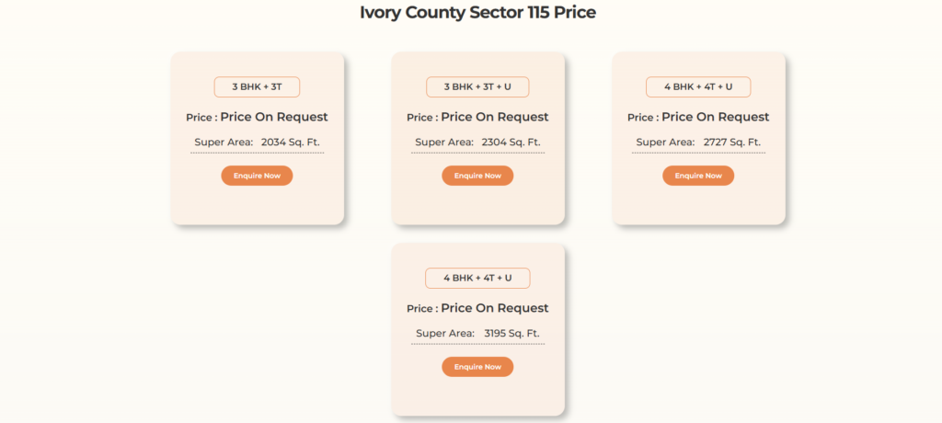The height and width of the screenshot is (423, 942).
Task: Click Enquire Now on the 3195 Sq. Ft. card
Action: click(477, 367)
